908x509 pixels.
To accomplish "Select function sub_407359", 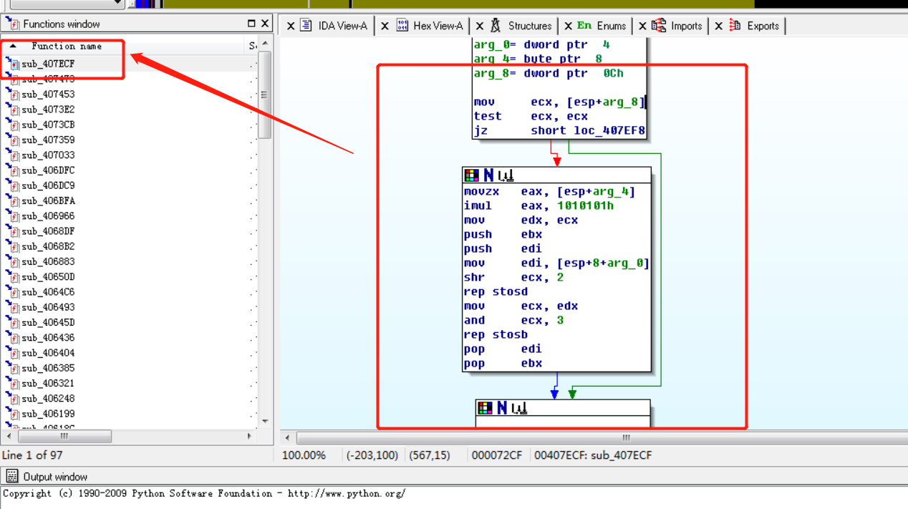I will coord(48,140).
